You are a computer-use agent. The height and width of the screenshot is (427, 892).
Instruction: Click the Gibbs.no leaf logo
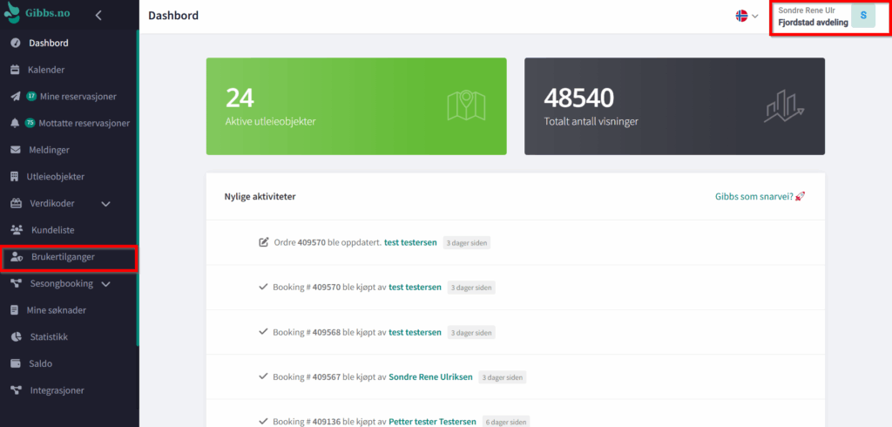pyautogui.click(x=14, y=15)
